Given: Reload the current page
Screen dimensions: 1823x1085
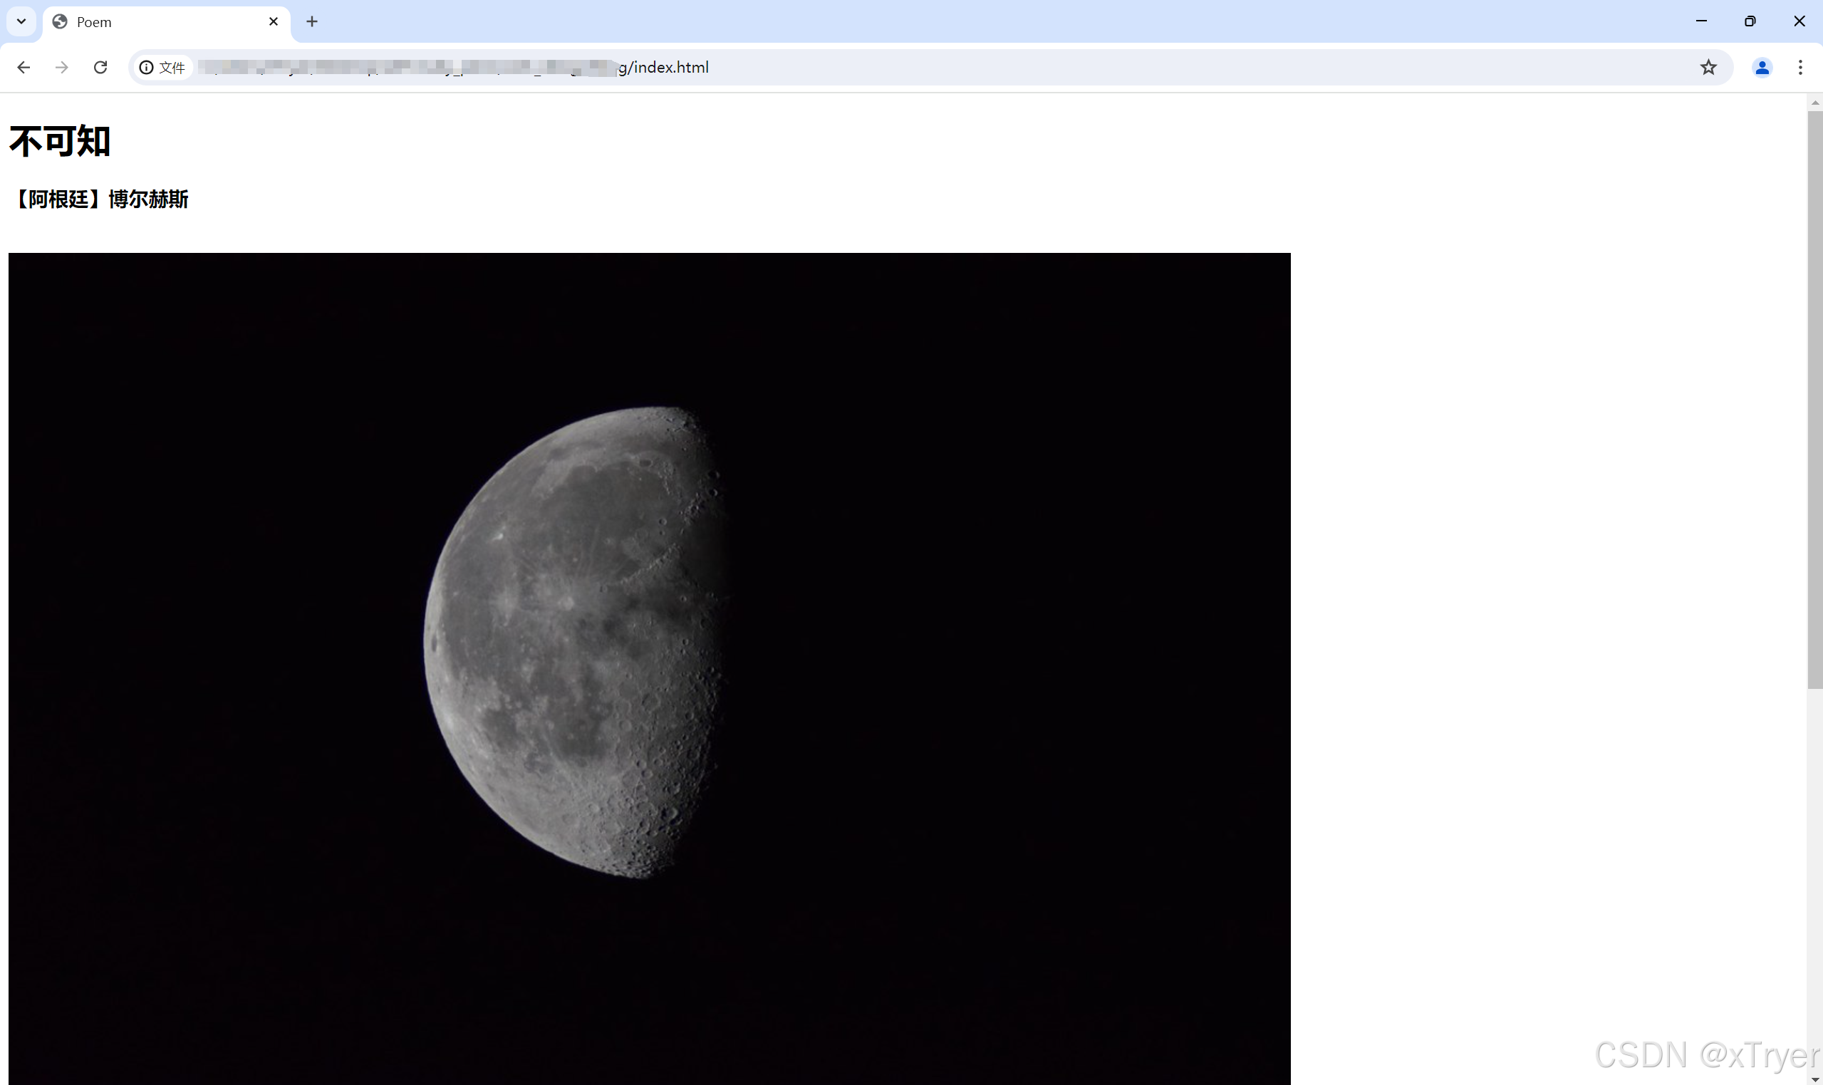Looking at the screenshot, I should coord(101,67).
